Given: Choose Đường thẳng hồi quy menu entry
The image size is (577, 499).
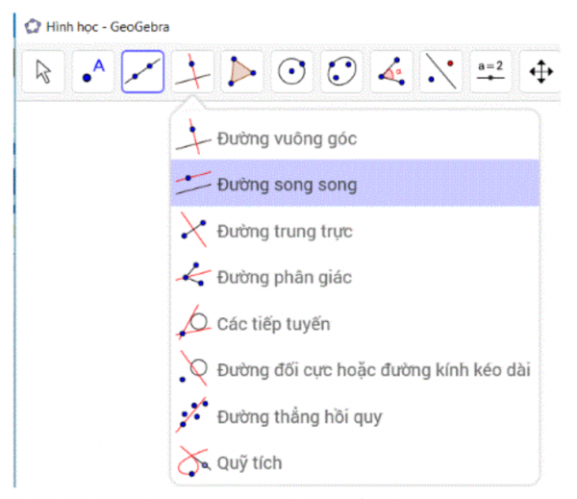Looking at the screenshot, I should click(355, 416).
